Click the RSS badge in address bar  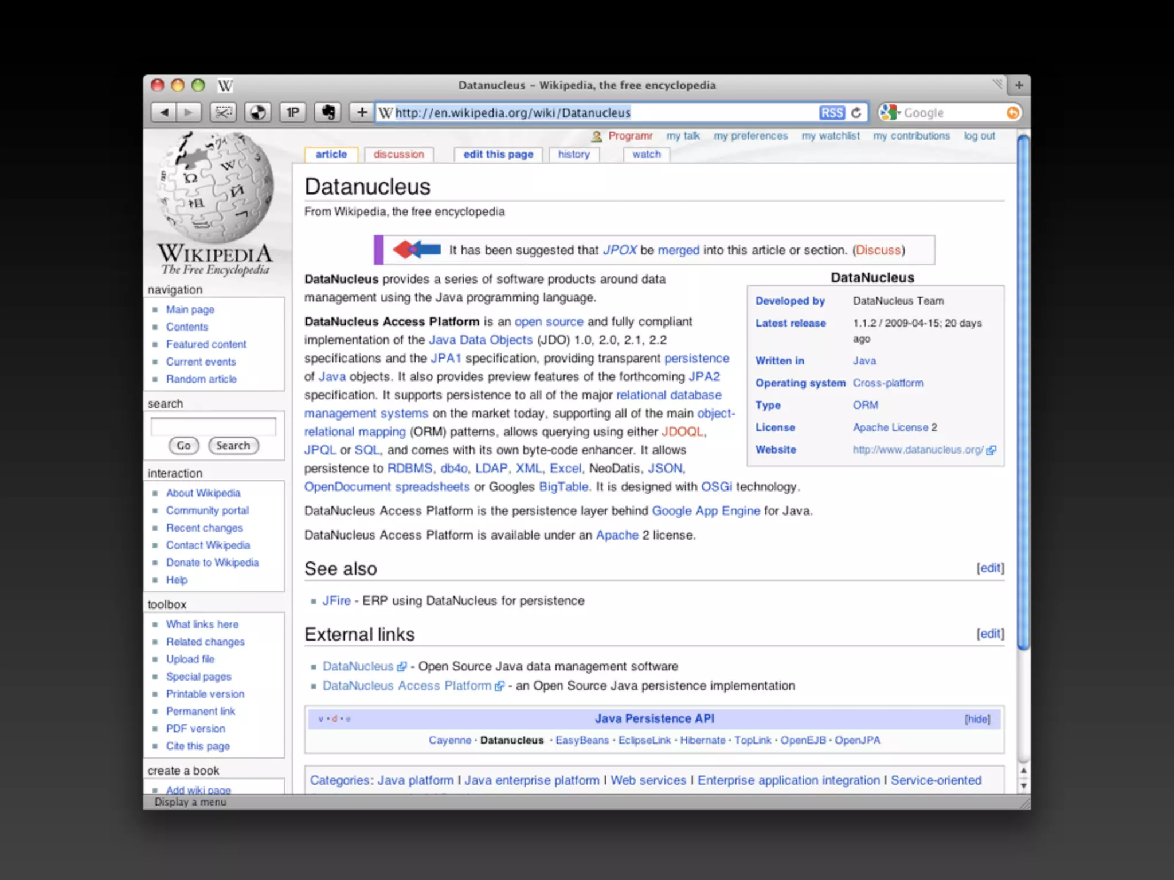click(832, 113)
